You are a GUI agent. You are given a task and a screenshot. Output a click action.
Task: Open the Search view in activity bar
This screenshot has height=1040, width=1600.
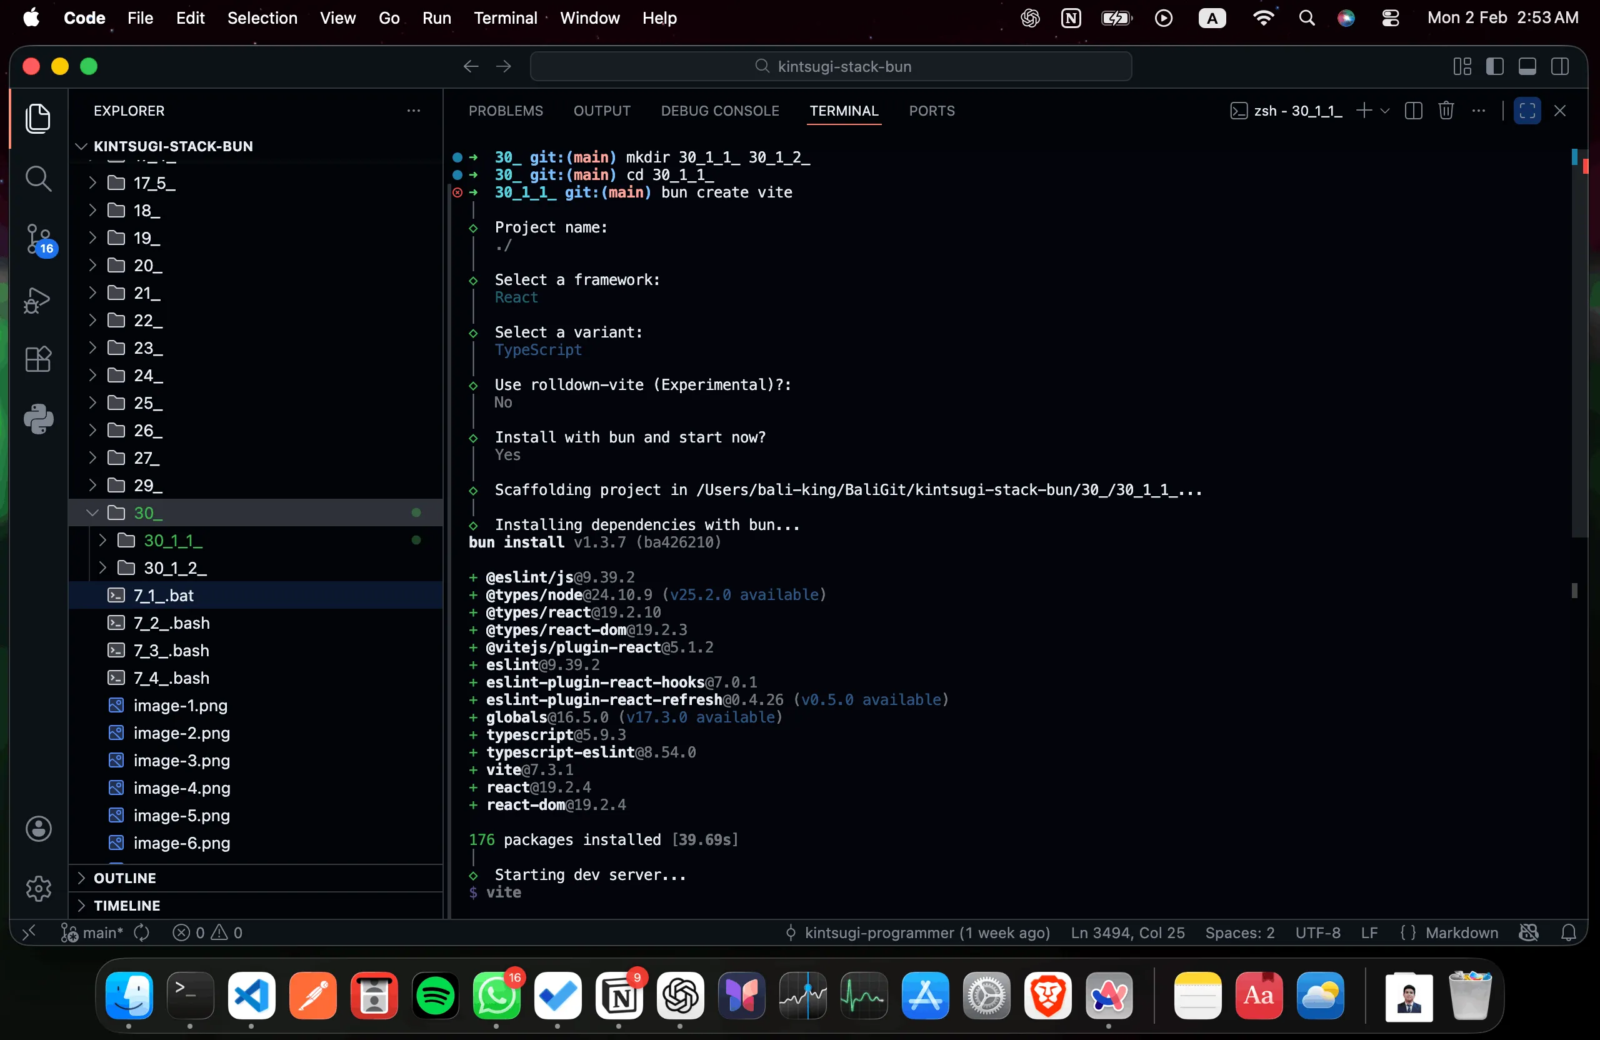click(x=37, y=179)
